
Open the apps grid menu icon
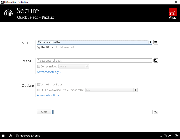[x=3, y=136]
